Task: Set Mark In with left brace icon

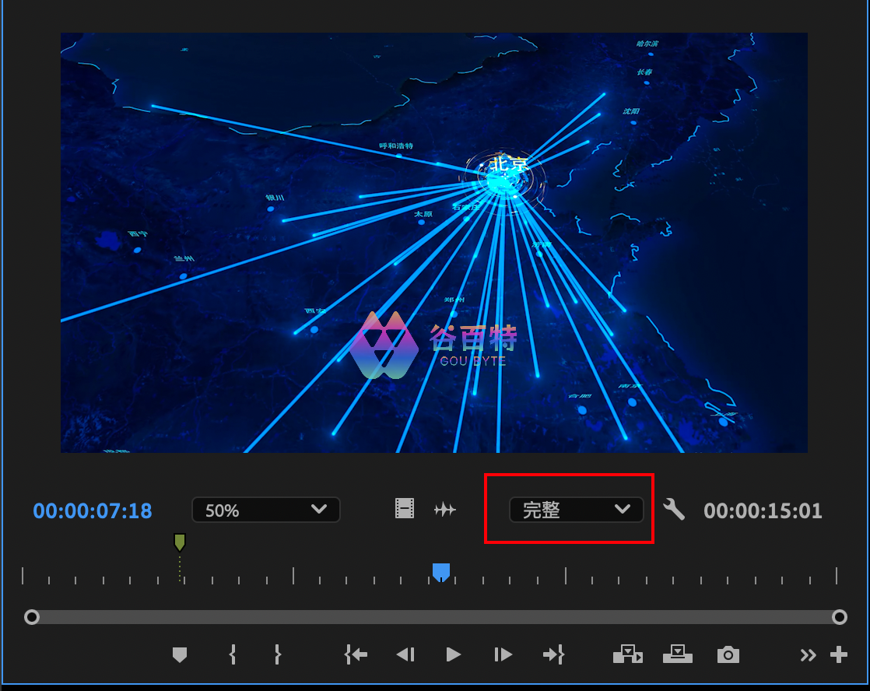Action: click(x=232, y=655)
